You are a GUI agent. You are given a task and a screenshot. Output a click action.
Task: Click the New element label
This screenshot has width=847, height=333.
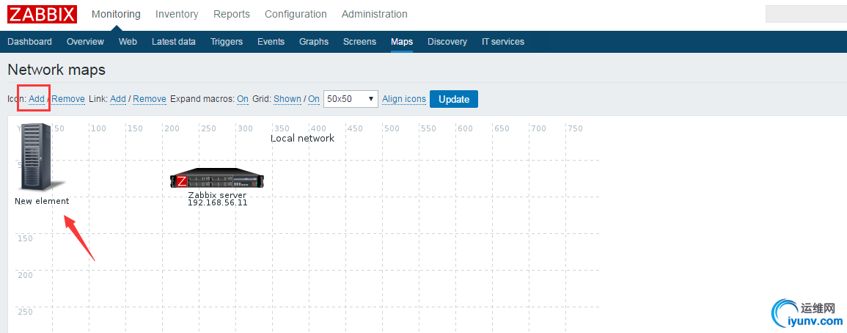coord(42,201)
